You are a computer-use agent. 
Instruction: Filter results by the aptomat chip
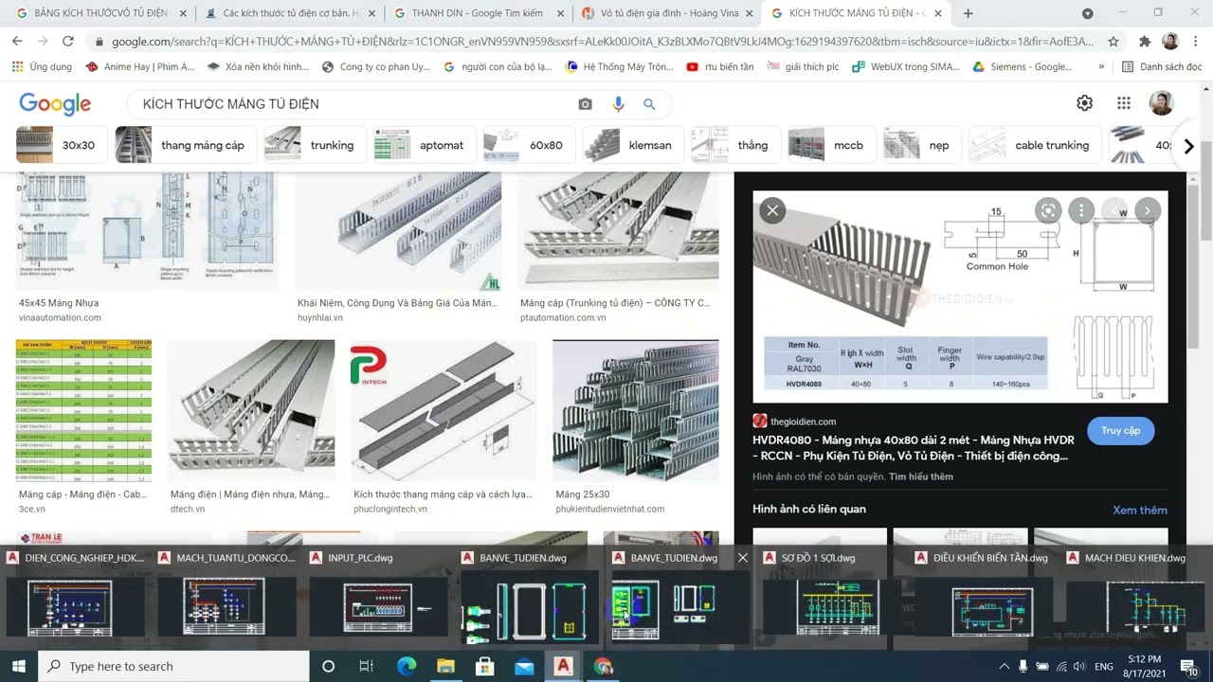(x=424, y=145)
